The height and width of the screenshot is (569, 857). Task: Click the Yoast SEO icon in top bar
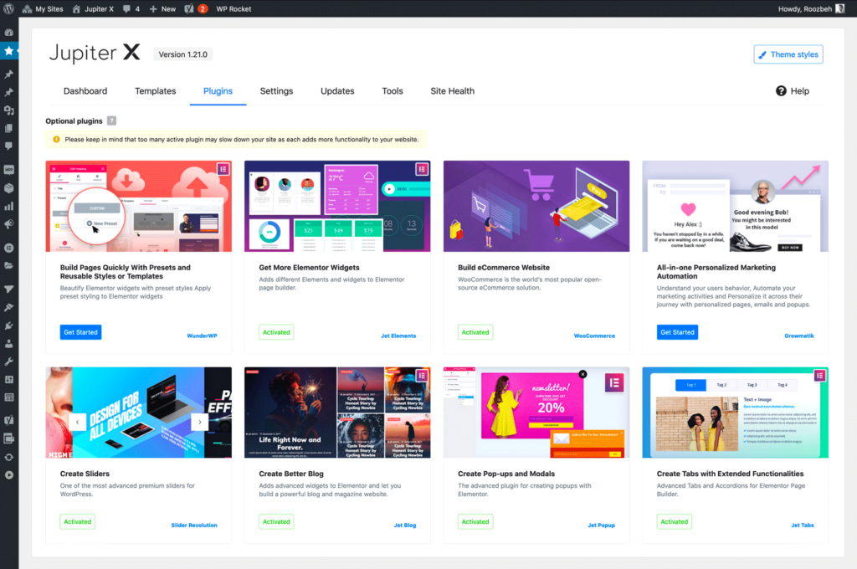(189, 8)
